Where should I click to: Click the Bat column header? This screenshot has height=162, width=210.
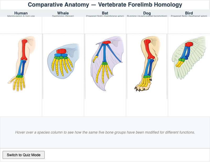click(105, 13)
